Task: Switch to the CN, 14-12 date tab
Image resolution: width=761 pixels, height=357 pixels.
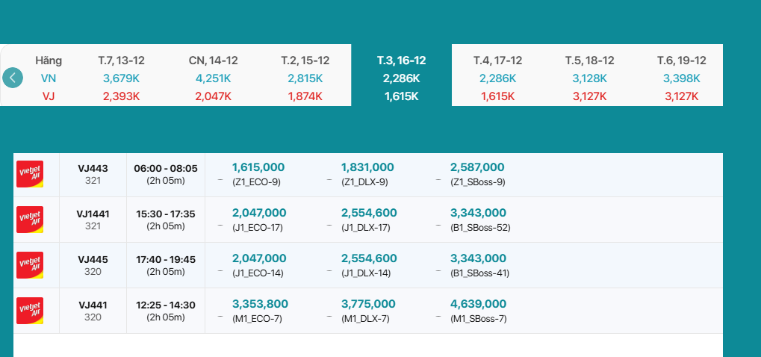Action: pyautogui.click(x=214, y=77)
